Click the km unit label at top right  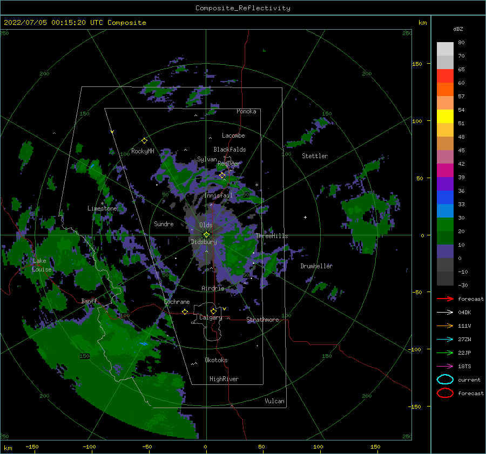(x=422, y=23)
